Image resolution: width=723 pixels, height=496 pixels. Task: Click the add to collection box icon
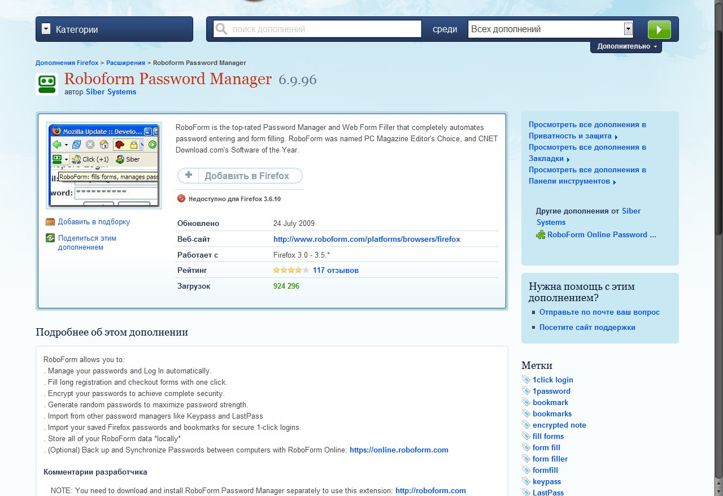50,222
